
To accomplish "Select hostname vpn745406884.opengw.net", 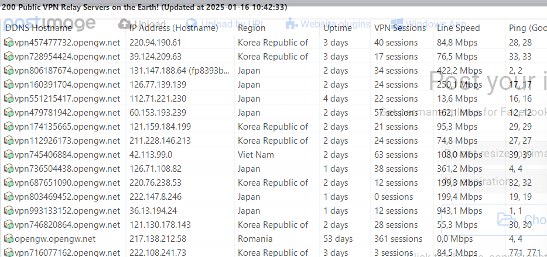I will pos(67,155).
